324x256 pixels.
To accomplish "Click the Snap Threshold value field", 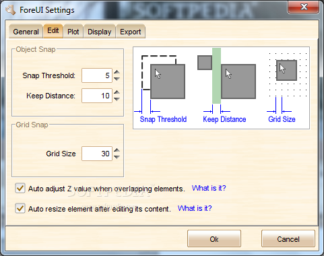I will click(x=97, y=75).
